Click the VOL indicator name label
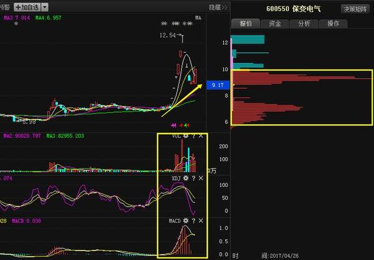Screen dimensions: 374x260 [x=176, y=136]
